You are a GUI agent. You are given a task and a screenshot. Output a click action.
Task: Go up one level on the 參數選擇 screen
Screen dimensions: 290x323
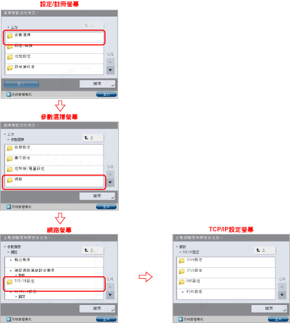coord(93,138)
